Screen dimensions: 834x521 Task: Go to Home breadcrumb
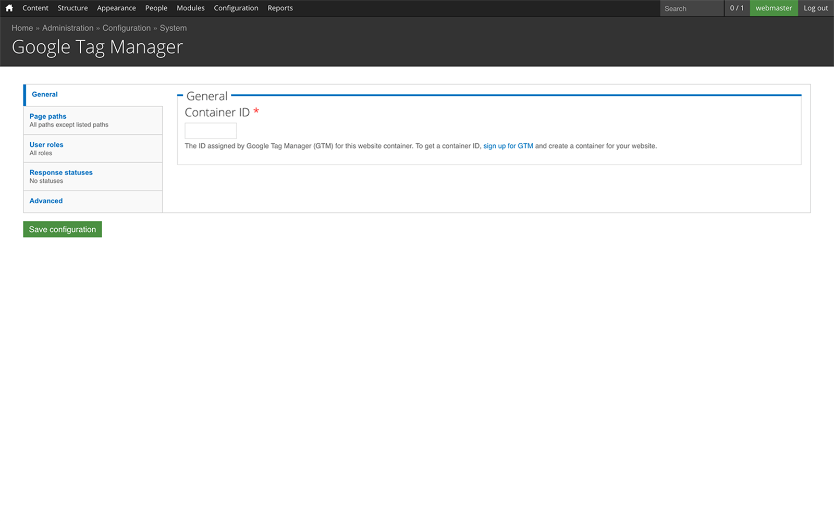coord(22,28)
